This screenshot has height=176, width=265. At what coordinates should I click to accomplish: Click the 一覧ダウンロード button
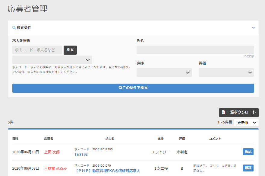(x=239, y=112)
